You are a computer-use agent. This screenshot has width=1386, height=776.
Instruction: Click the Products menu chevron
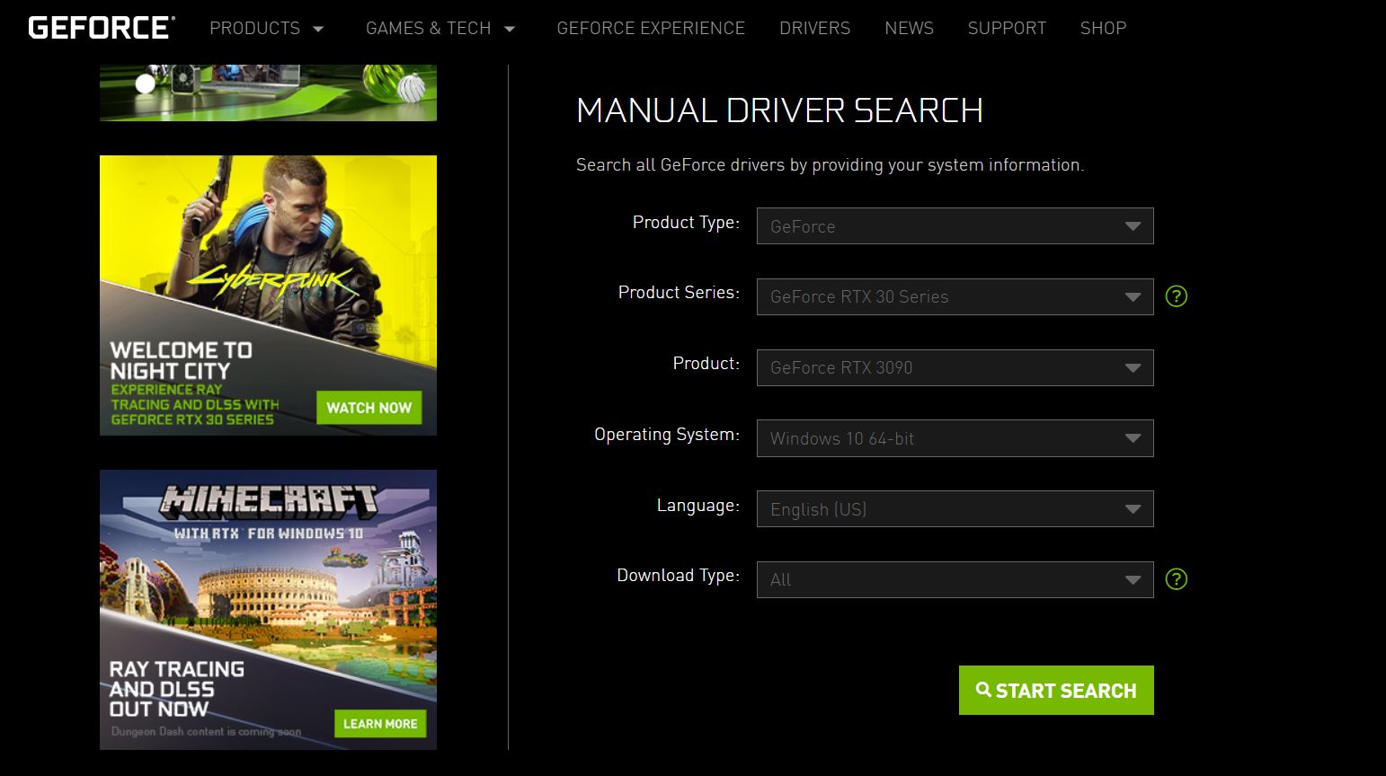pos(318,29)
